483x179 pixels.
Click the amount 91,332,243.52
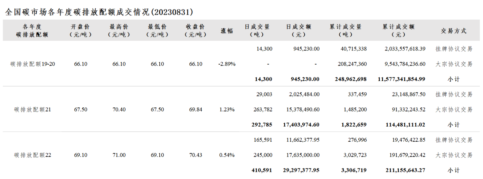pyautogui.click(x=408, y=110)
